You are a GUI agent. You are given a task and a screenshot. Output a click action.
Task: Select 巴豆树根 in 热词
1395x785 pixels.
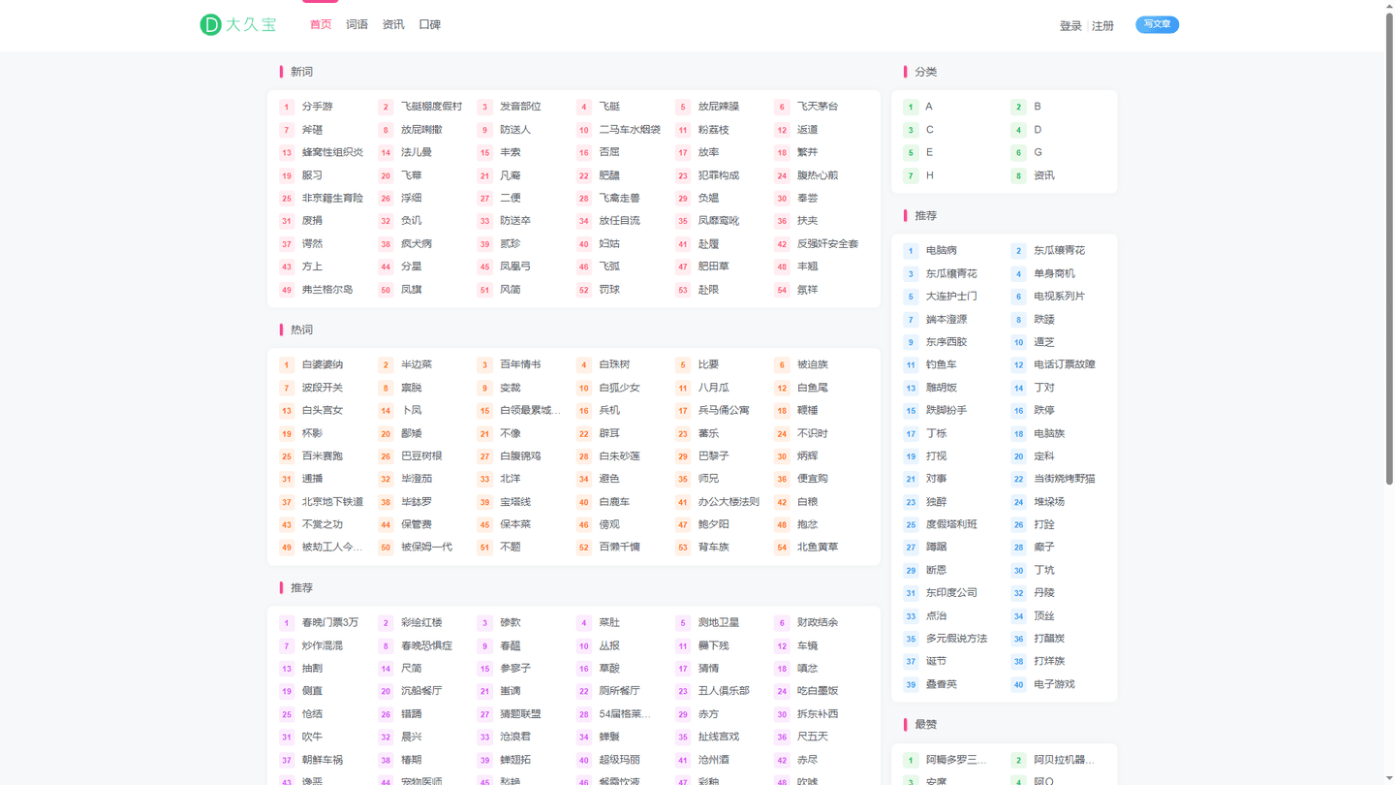(x=421, y=455)
